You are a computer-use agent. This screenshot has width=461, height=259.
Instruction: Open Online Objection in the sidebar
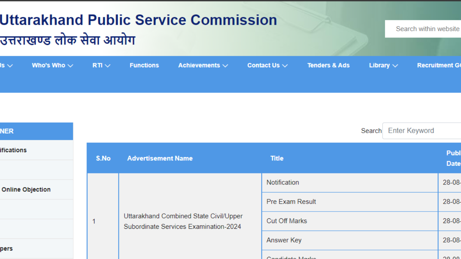click(x=26, y=190)
